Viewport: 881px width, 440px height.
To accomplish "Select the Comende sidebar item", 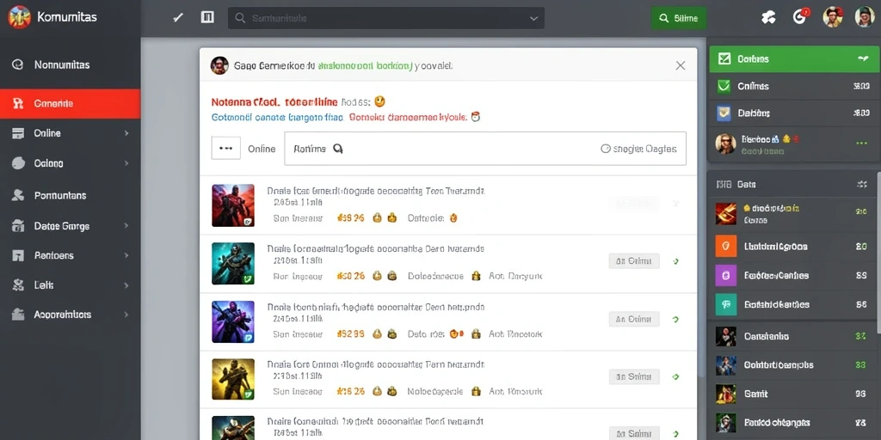I will 71,103.
